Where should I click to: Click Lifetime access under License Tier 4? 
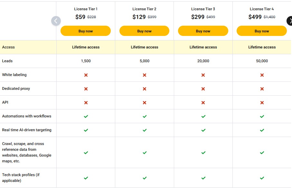262,47
